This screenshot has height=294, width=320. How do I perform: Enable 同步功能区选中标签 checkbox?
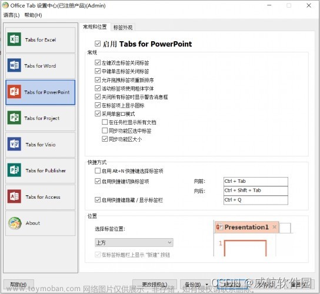pos(105,131)
